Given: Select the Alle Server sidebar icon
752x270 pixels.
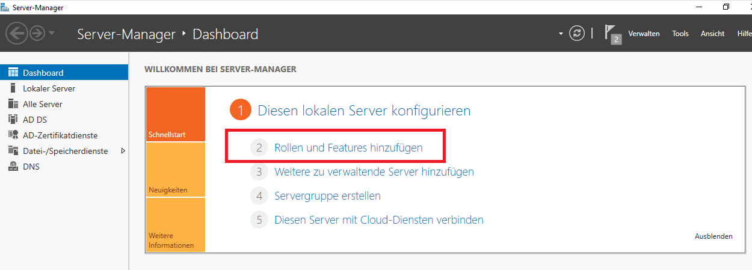Looking at the screenshot, I should (13, 104).
